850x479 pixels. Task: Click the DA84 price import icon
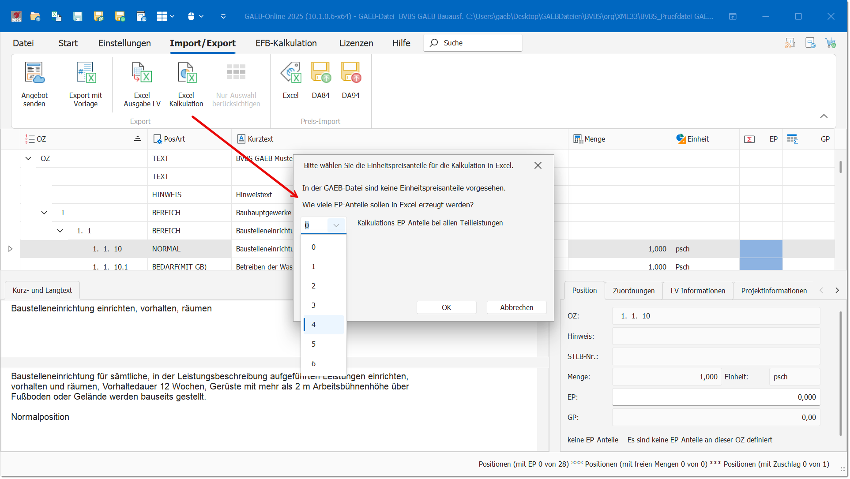coord(320,73)
